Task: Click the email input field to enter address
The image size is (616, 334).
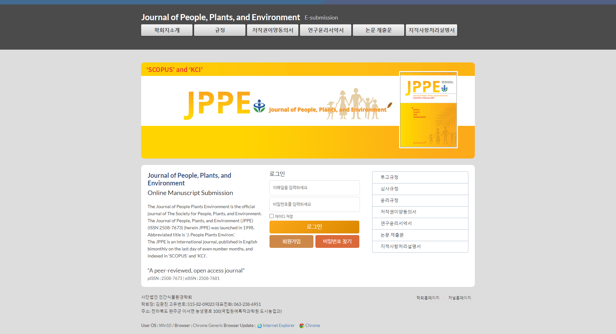Action: click(x=314, y=188)
